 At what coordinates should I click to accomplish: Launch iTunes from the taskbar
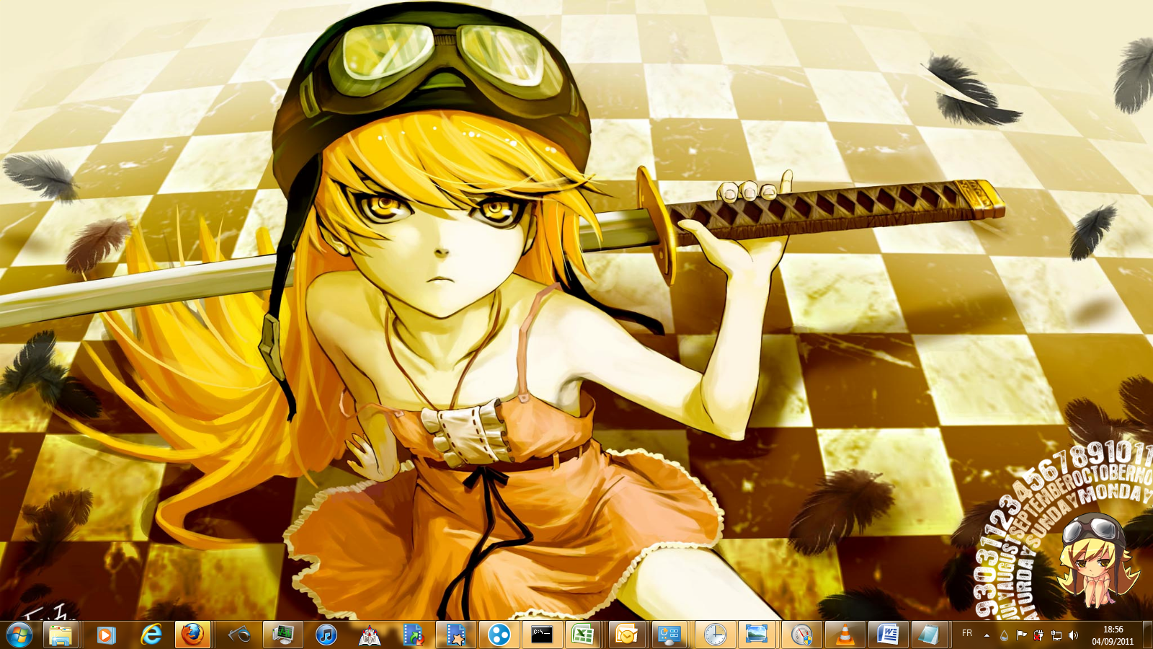[326, 635]
